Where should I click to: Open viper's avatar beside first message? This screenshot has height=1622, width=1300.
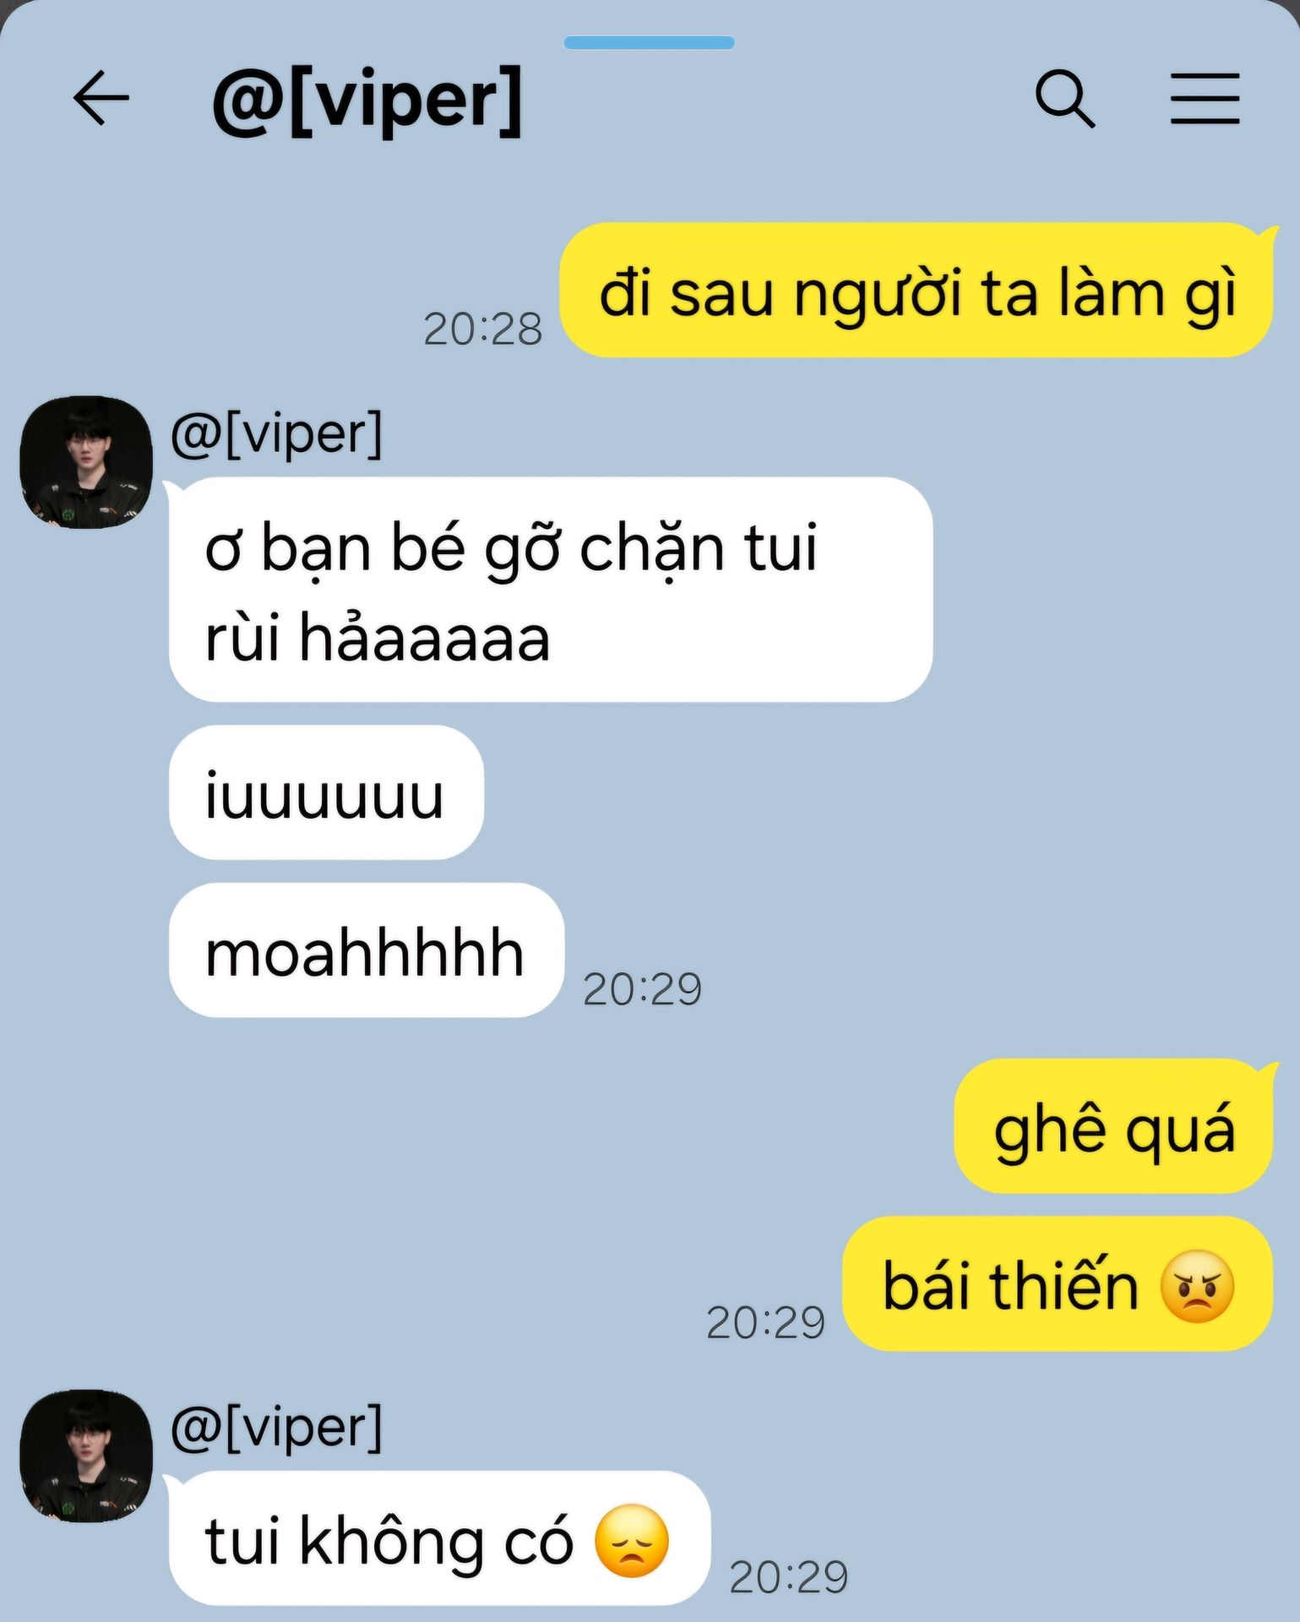pos(86,463)
